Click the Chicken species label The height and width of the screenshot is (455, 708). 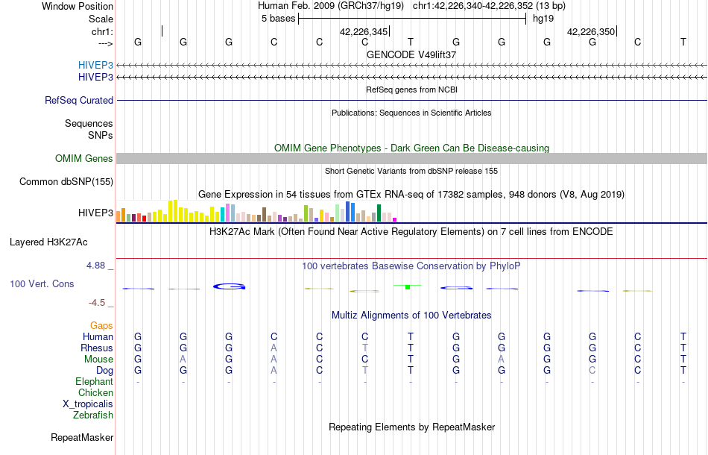(95, 393)
